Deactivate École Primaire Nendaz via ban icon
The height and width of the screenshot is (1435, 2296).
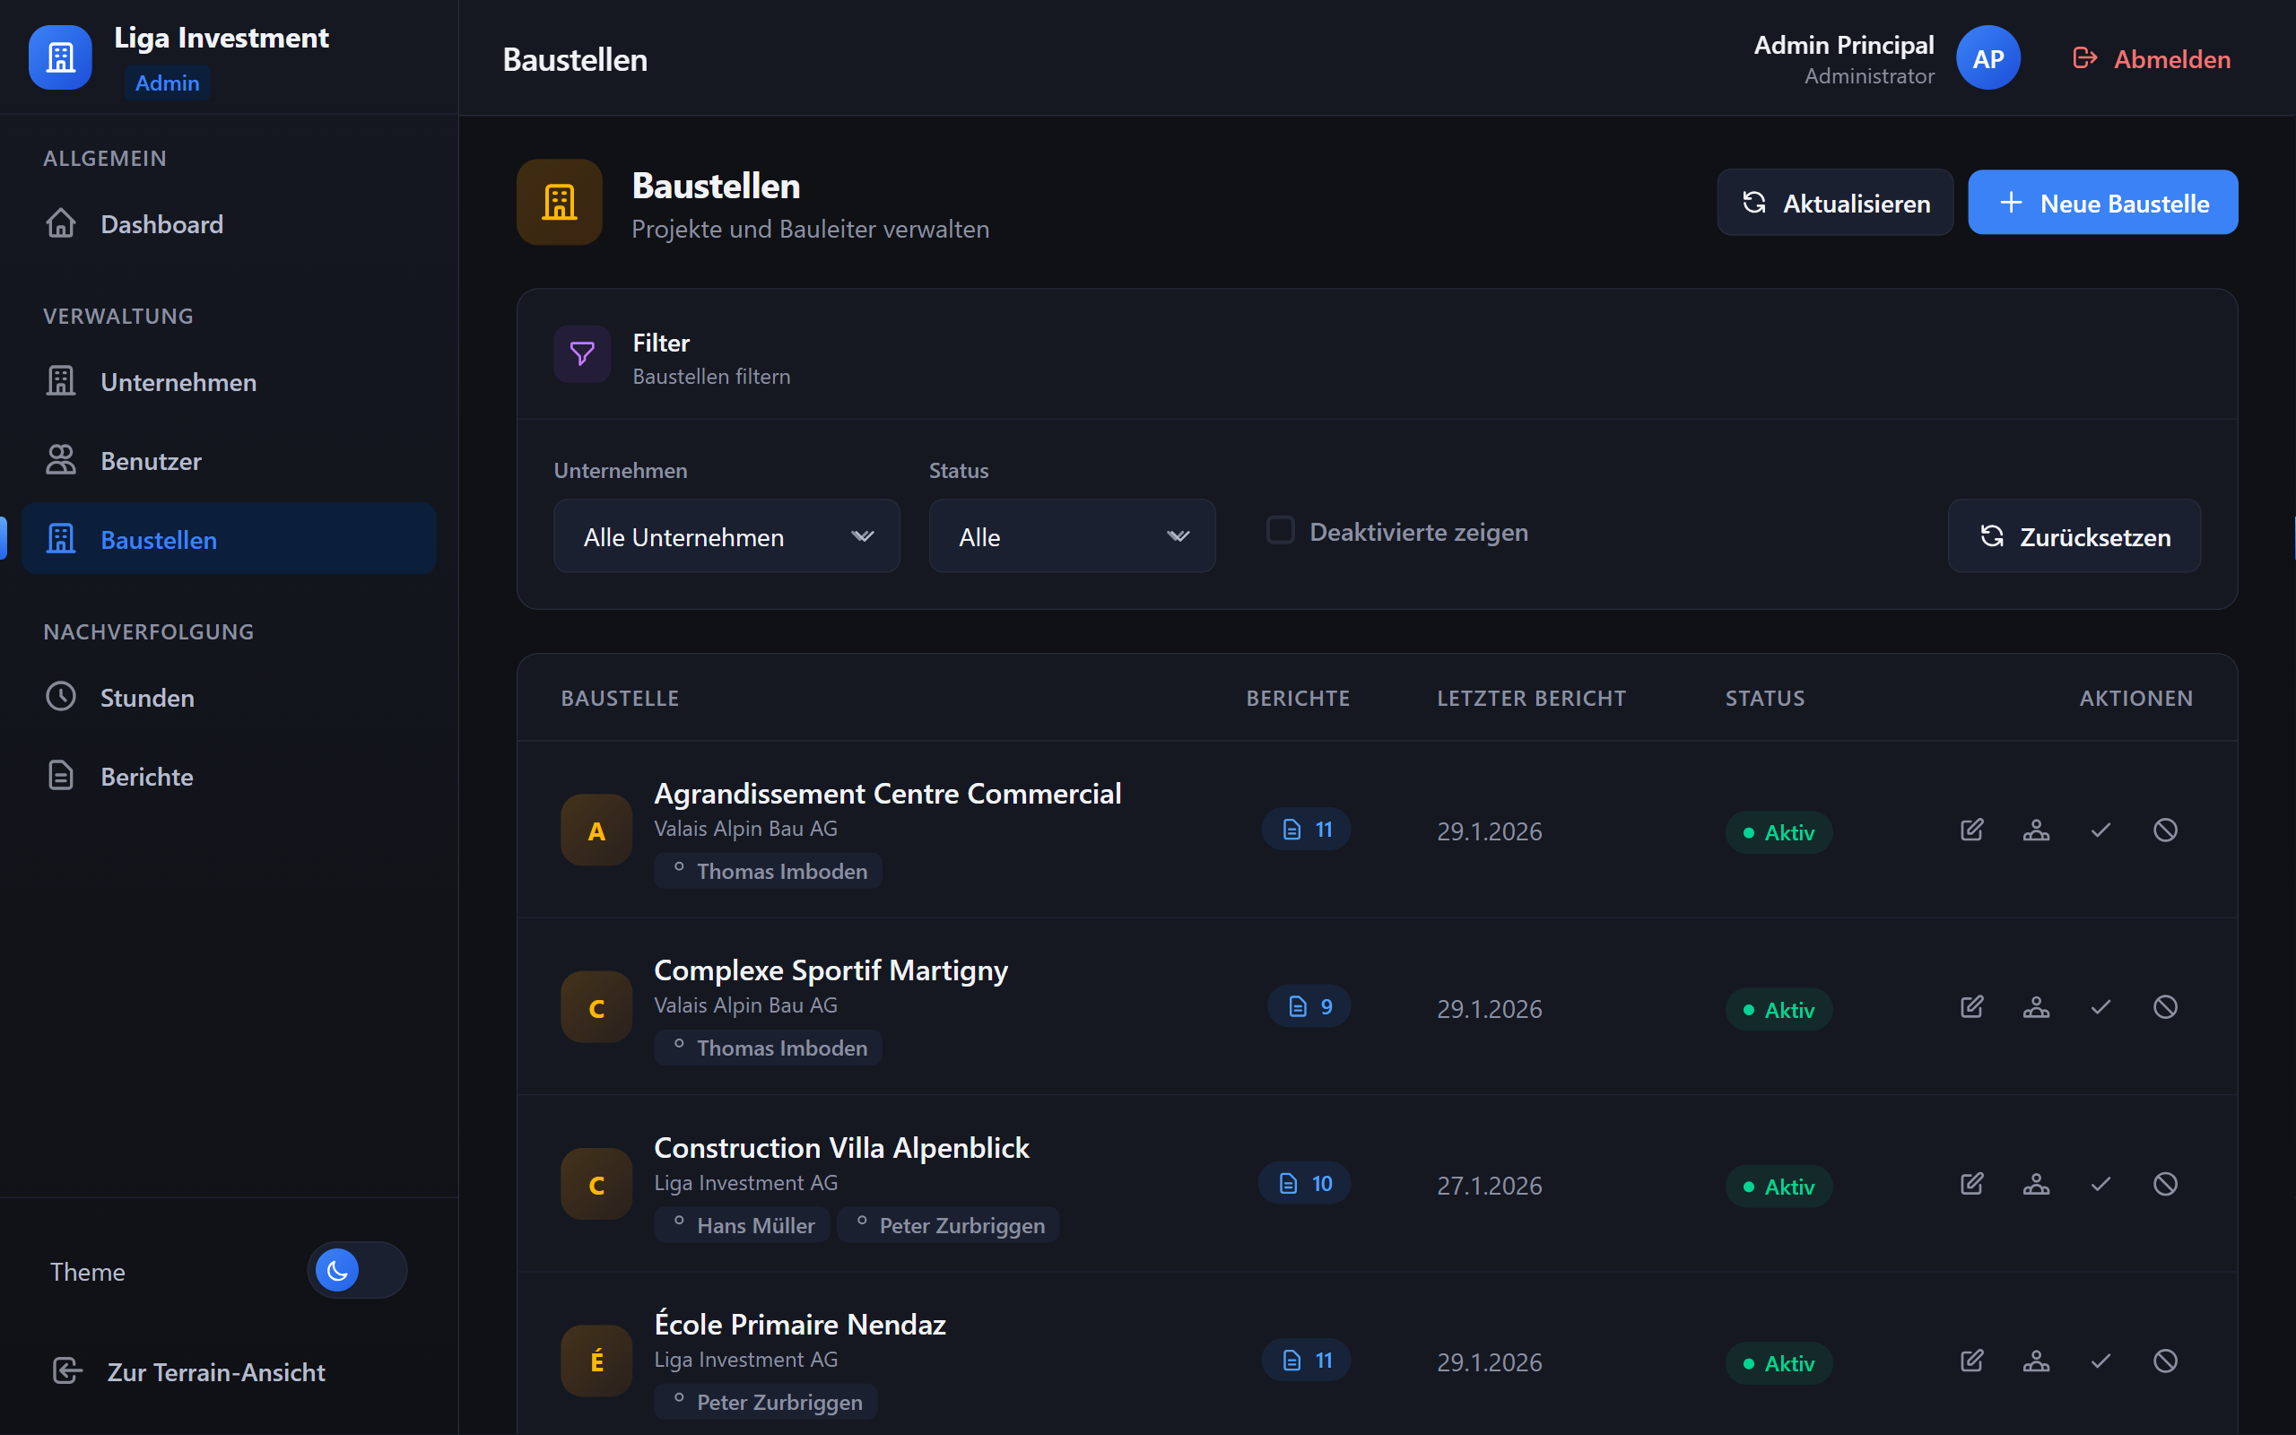click(x=2165, y=1361)
